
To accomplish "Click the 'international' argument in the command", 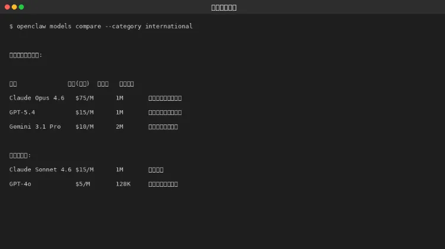I will coord(169,26).
